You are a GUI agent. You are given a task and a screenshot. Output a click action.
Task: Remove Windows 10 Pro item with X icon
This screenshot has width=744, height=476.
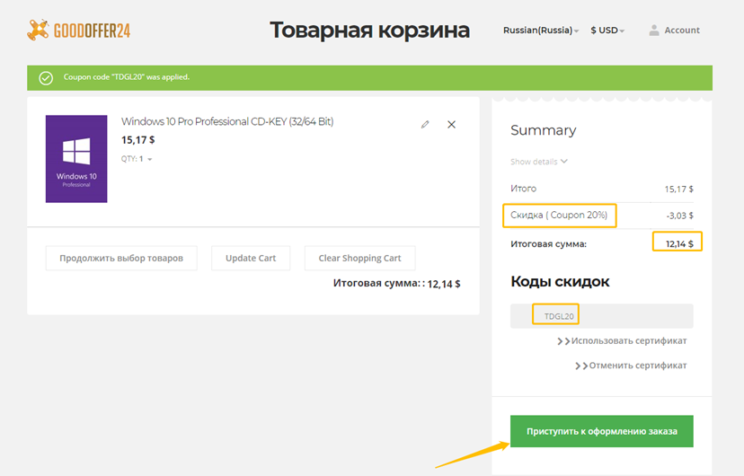(451, 125)
